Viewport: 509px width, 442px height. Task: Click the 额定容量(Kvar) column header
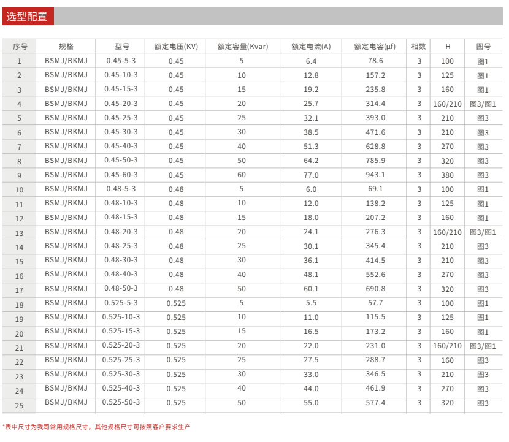pos(242,47)
